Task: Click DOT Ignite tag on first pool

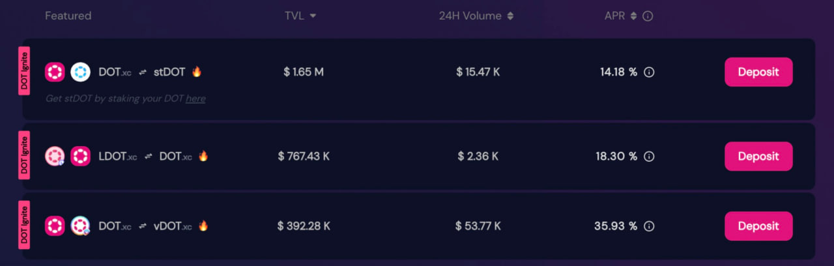Action: point(24,71)
